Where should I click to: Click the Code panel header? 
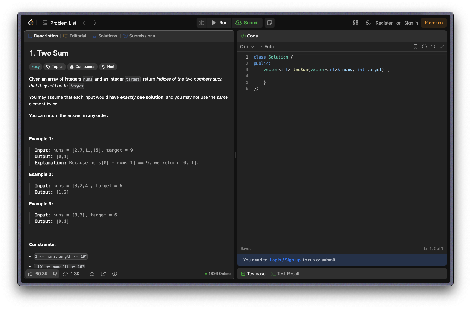click(249, 36)
